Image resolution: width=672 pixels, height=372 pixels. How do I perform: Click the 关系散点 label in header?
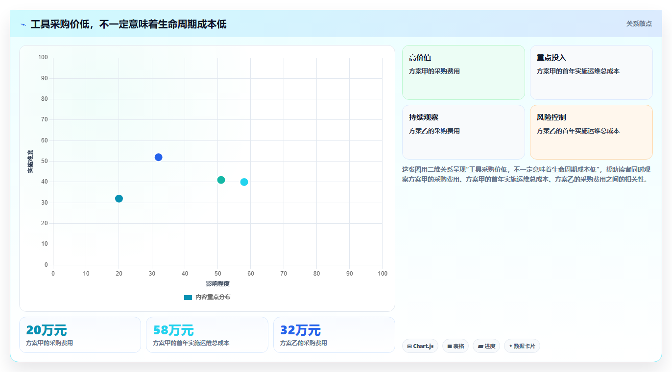point(639,23)
